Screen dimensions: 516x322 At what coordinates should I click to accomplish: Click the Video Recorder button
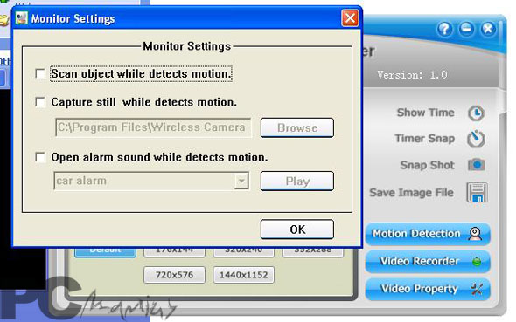tap(428, 262)
